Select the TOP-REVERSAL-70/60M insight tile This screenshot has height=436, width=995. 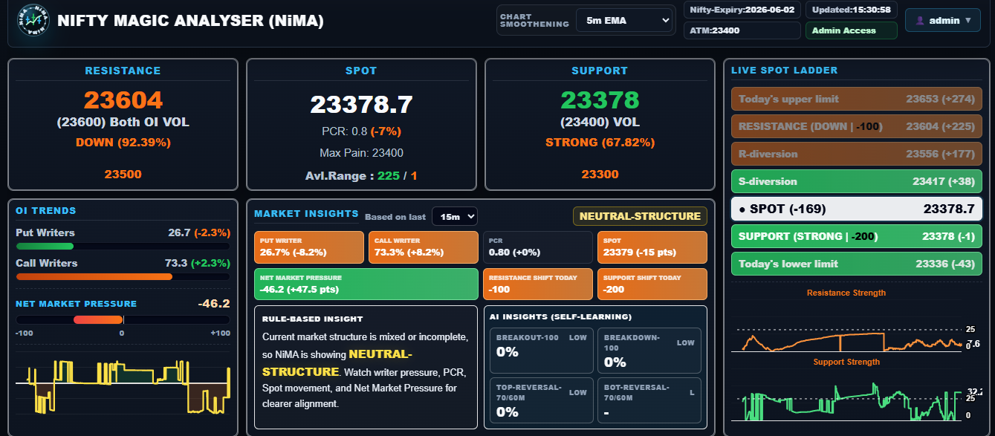(x=542, y=400)
